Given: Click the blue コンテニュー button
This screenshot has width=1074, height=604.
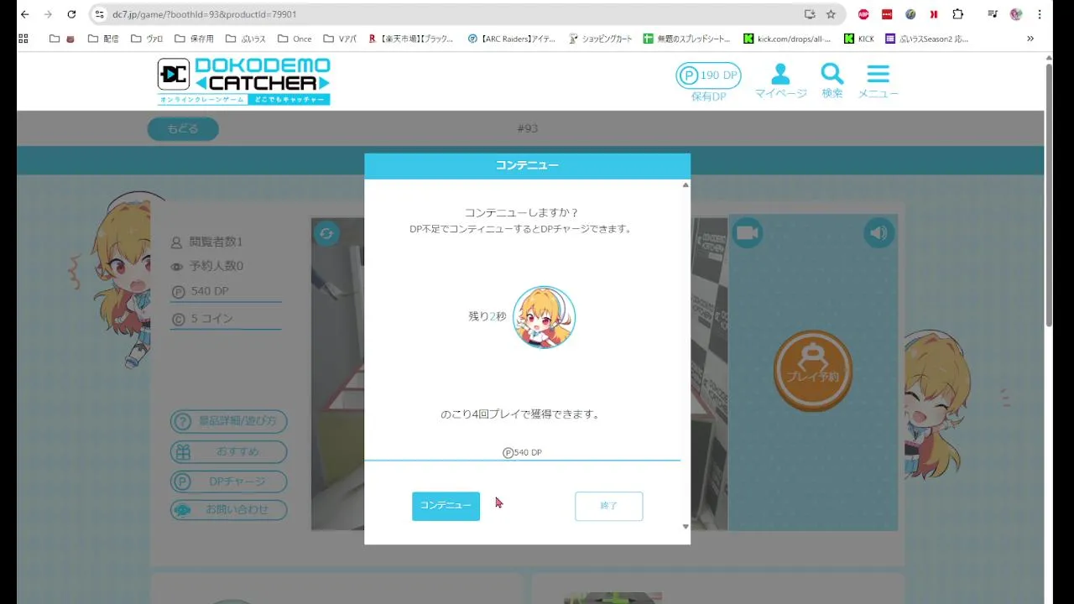Looking at the screenshot, I should click(x=446, y=506).
